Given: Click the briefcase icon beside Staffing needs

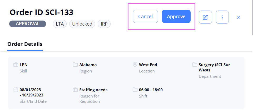Looking at the screenshot, I should (x=75, y=90).
